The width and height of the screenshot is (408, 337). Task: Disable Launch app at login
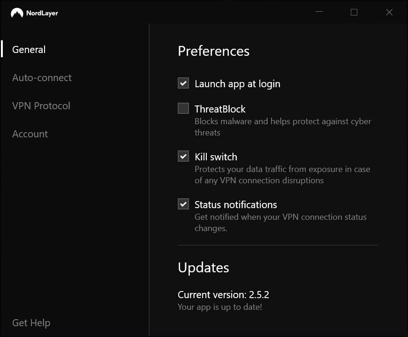183,83
